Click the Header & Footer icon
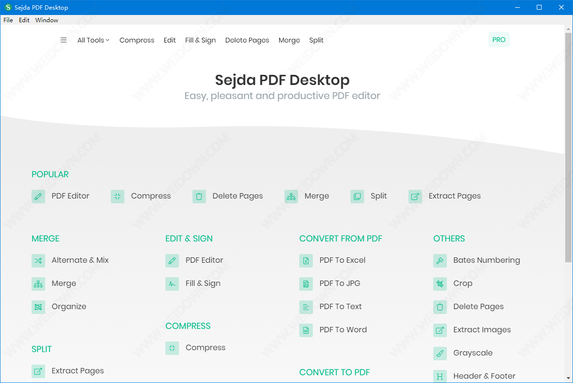 tap(440, 376)
